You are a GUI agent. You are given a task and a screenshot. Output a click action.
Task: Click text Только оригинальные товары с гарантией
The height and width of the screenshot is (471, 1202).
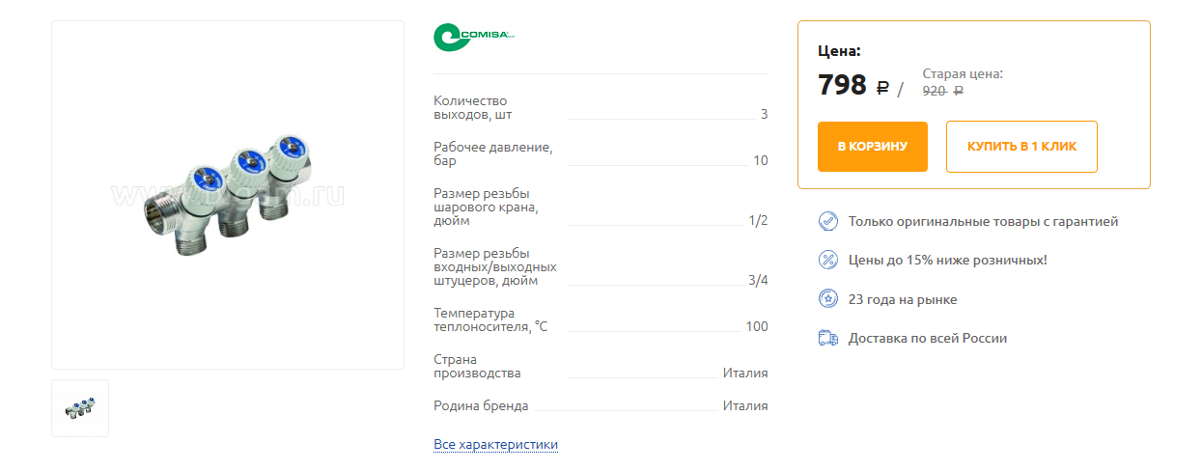point(983,222)
